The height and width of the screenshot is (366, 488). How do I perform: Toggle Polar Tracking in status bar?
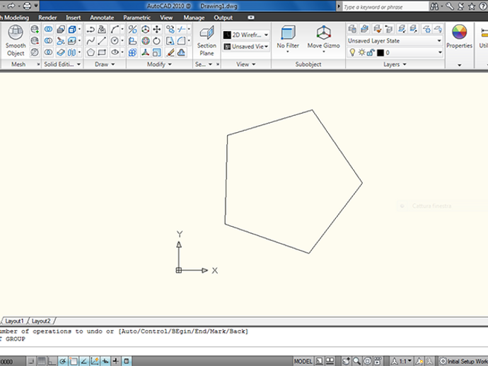[x=63, y=361]
